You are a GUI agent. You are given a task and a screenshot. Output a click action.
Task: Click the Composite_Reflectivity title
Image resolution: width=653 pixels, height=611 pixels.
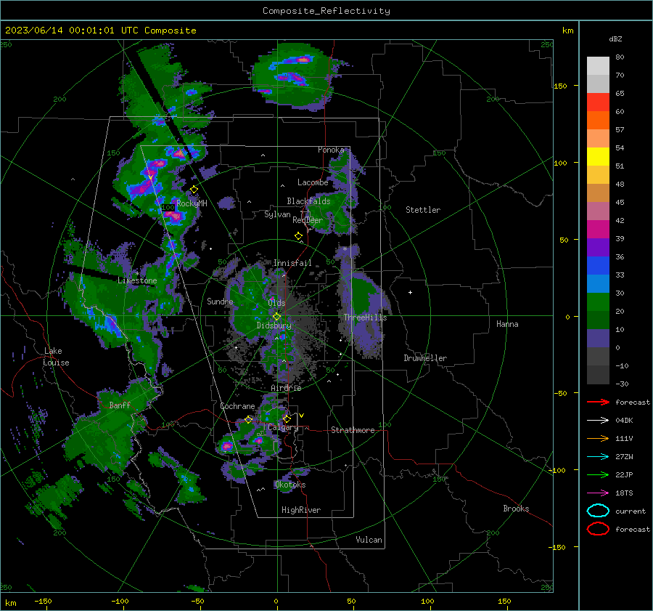(x=326, y=11)
